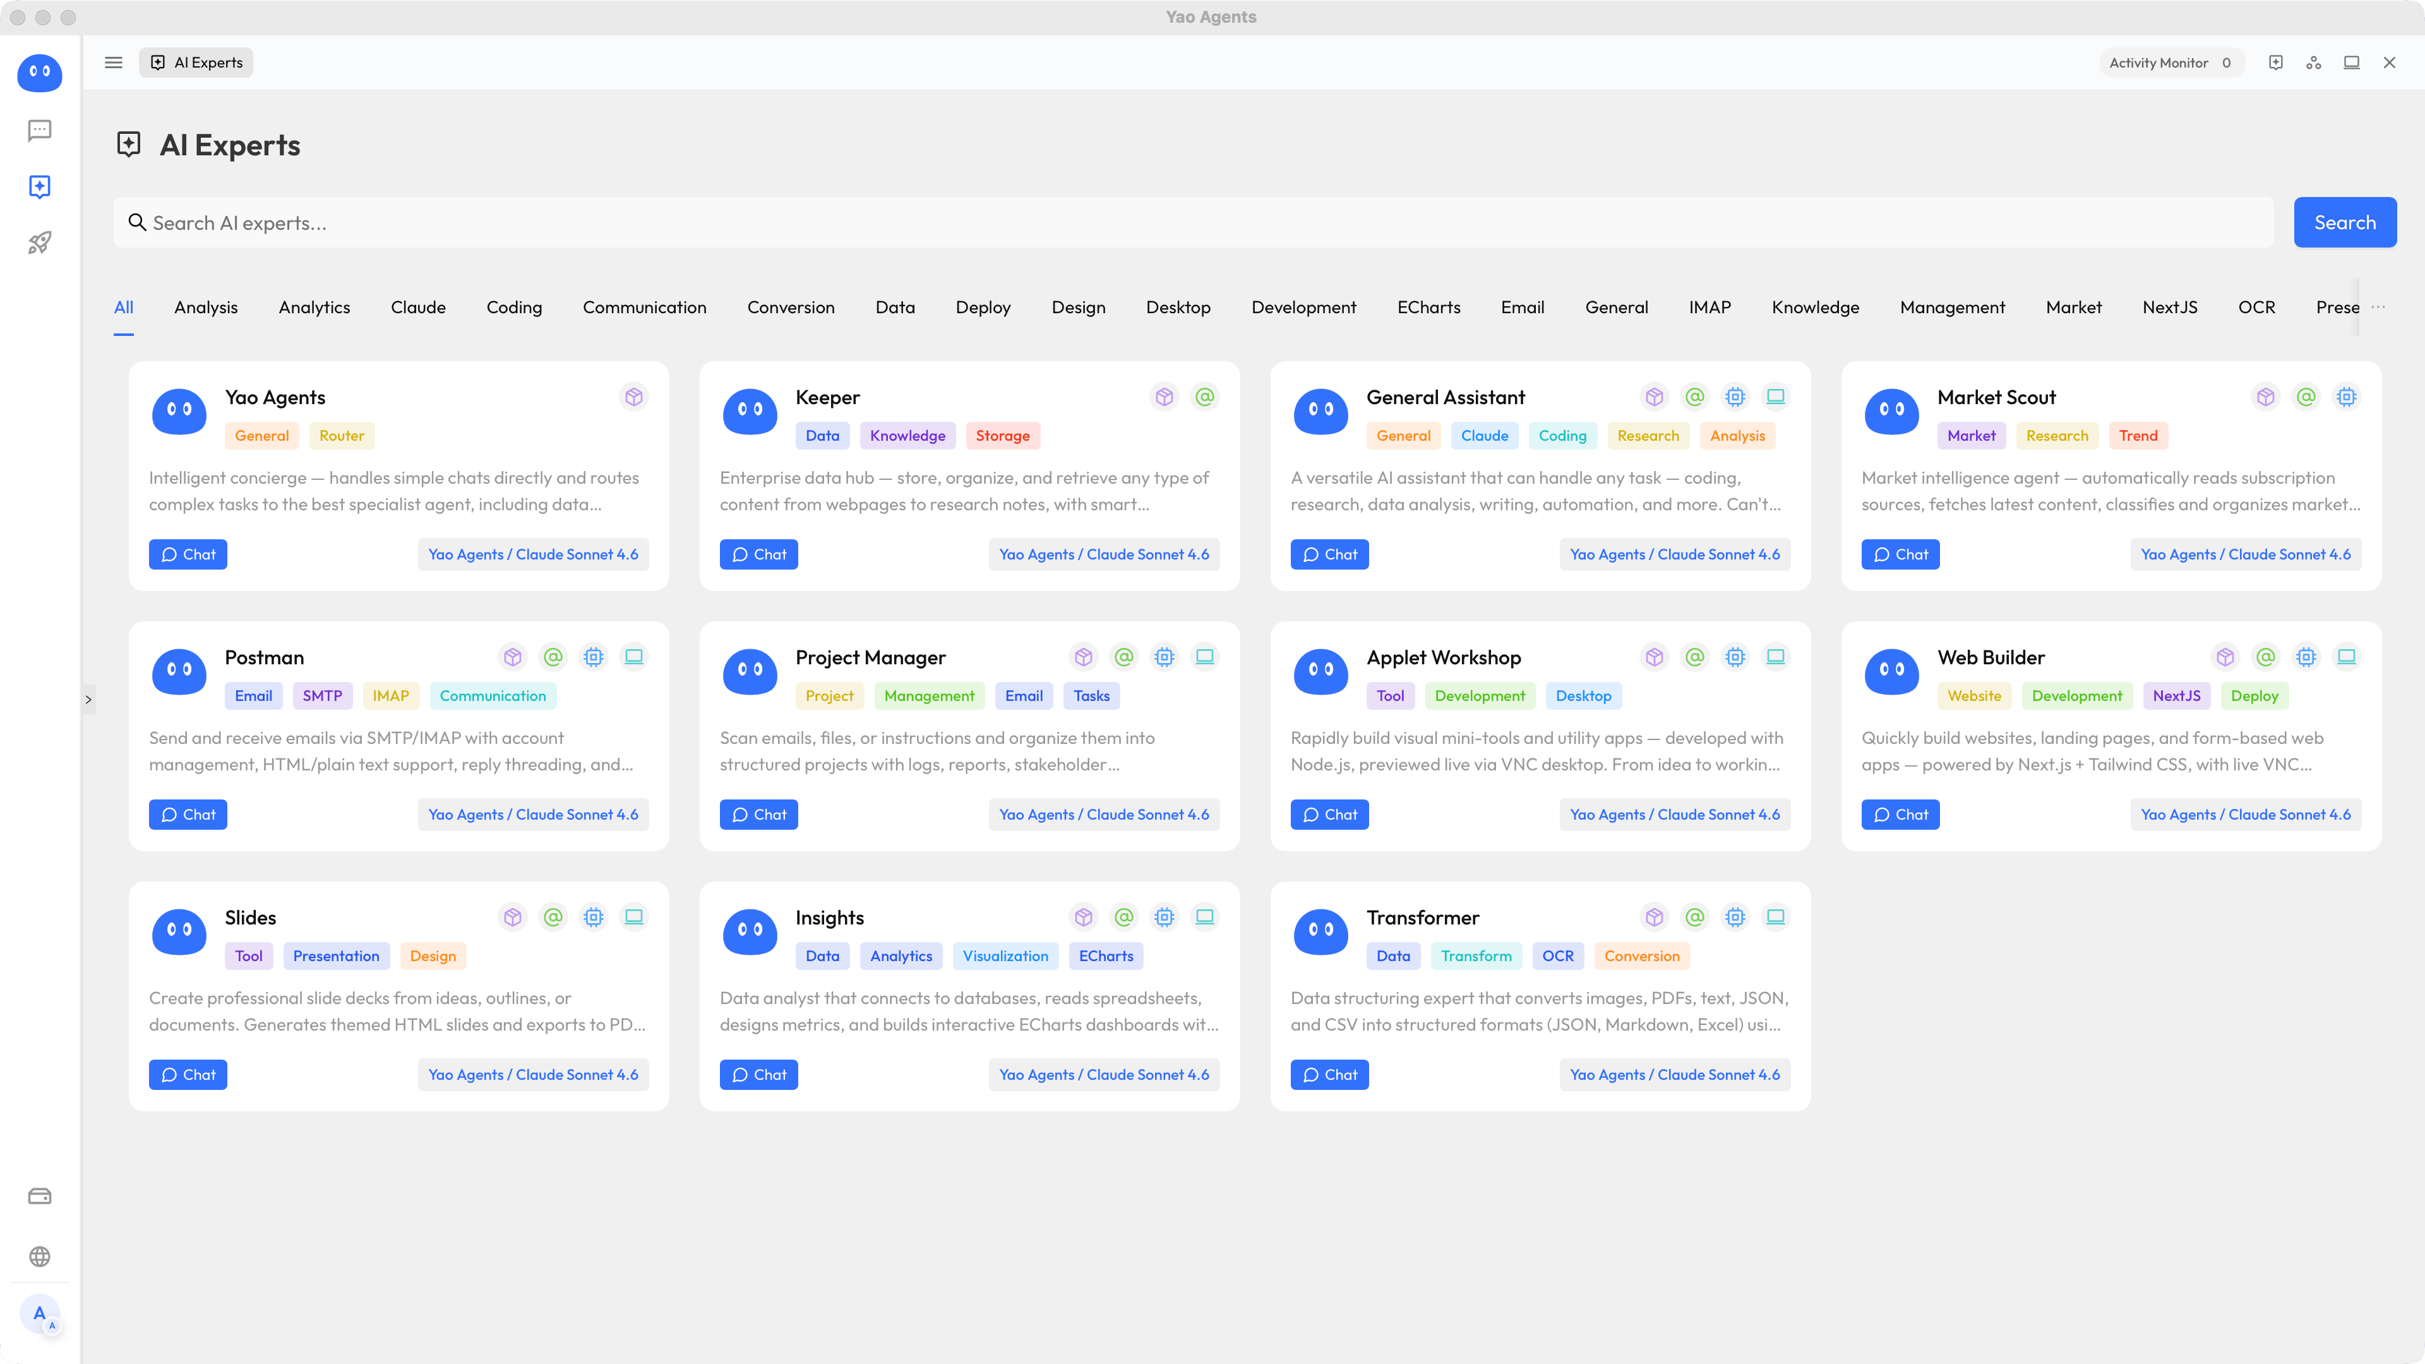Click the laptop icon on Transformer card
The width and height of the screenshot is (2425, 1364).
[x=1775, y=916]
